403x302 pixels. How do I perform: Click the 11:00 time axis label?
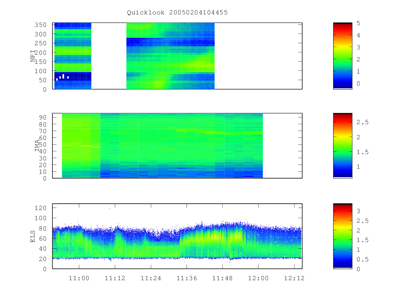[x=79, y=278]
